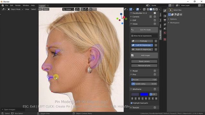Open help for the EXIF panel
The width and height of the screenshot is (205, 115).
(155, 20)
